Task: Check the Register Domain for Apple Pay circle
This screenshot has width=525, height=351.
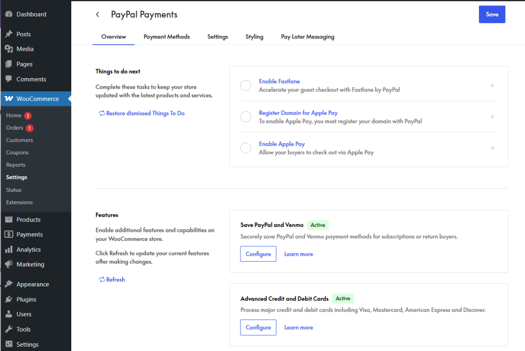Action: click(245, 116)
